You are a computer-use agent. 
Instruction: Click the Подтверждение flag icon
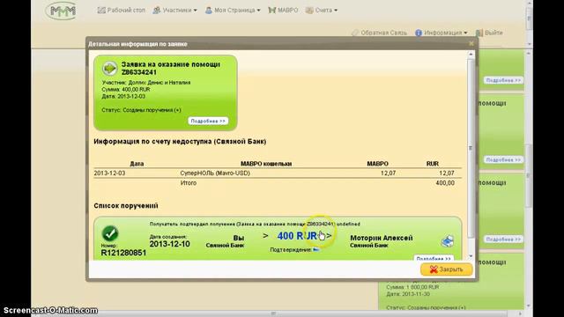315,249
